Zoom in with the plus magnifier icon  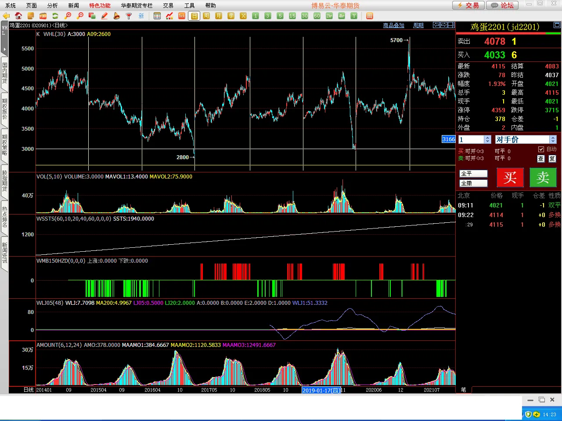tap(68, 16)
